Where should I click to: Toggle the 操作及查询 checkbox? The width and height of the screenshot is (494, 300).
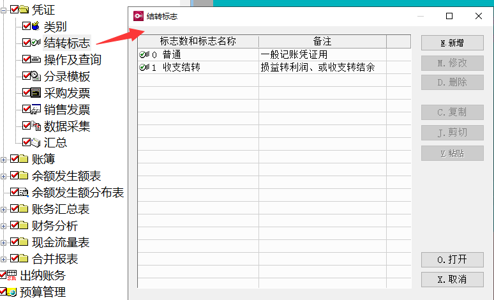click(x=26, y=59)
